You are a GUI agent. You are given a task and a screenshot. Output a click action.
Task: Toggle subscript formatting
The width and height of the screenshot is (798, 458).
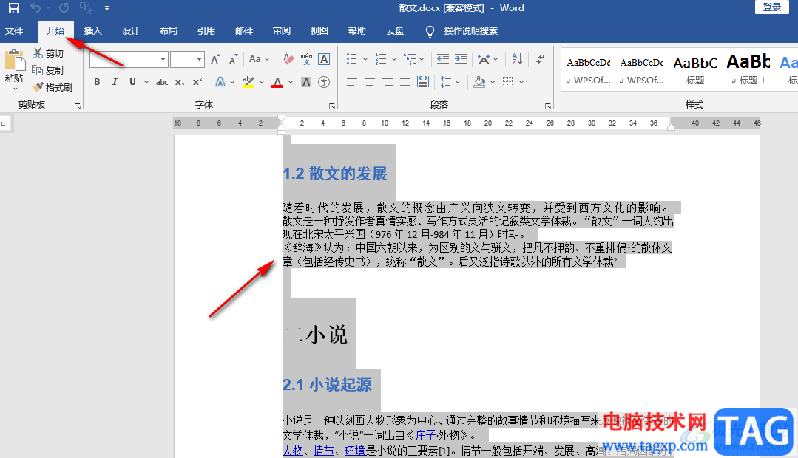[x=180, y=82]
